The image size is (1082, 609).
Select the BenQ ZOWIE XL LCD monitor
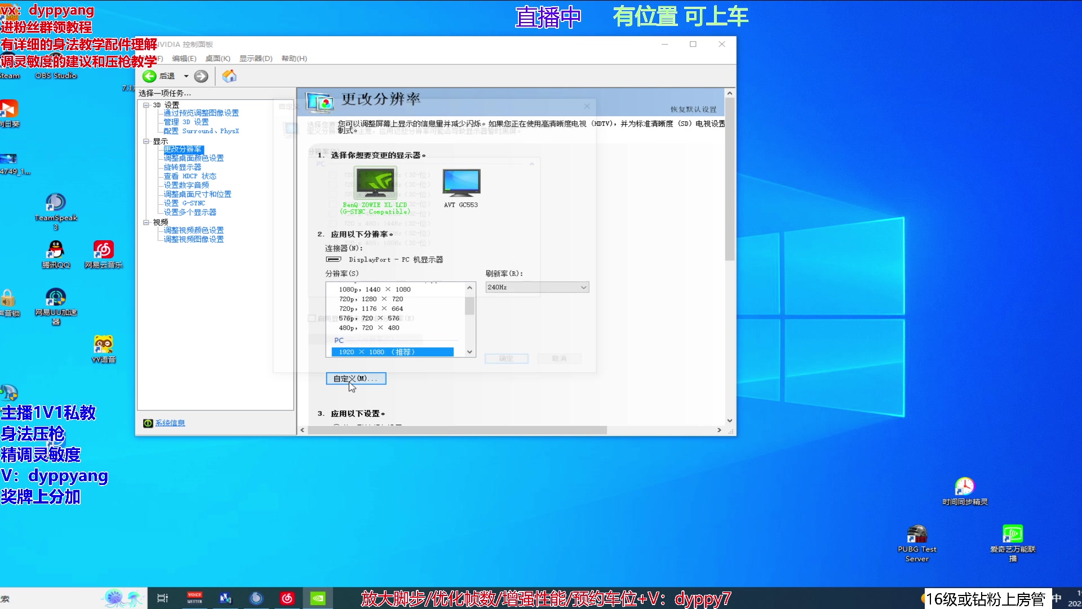(375, 191)
